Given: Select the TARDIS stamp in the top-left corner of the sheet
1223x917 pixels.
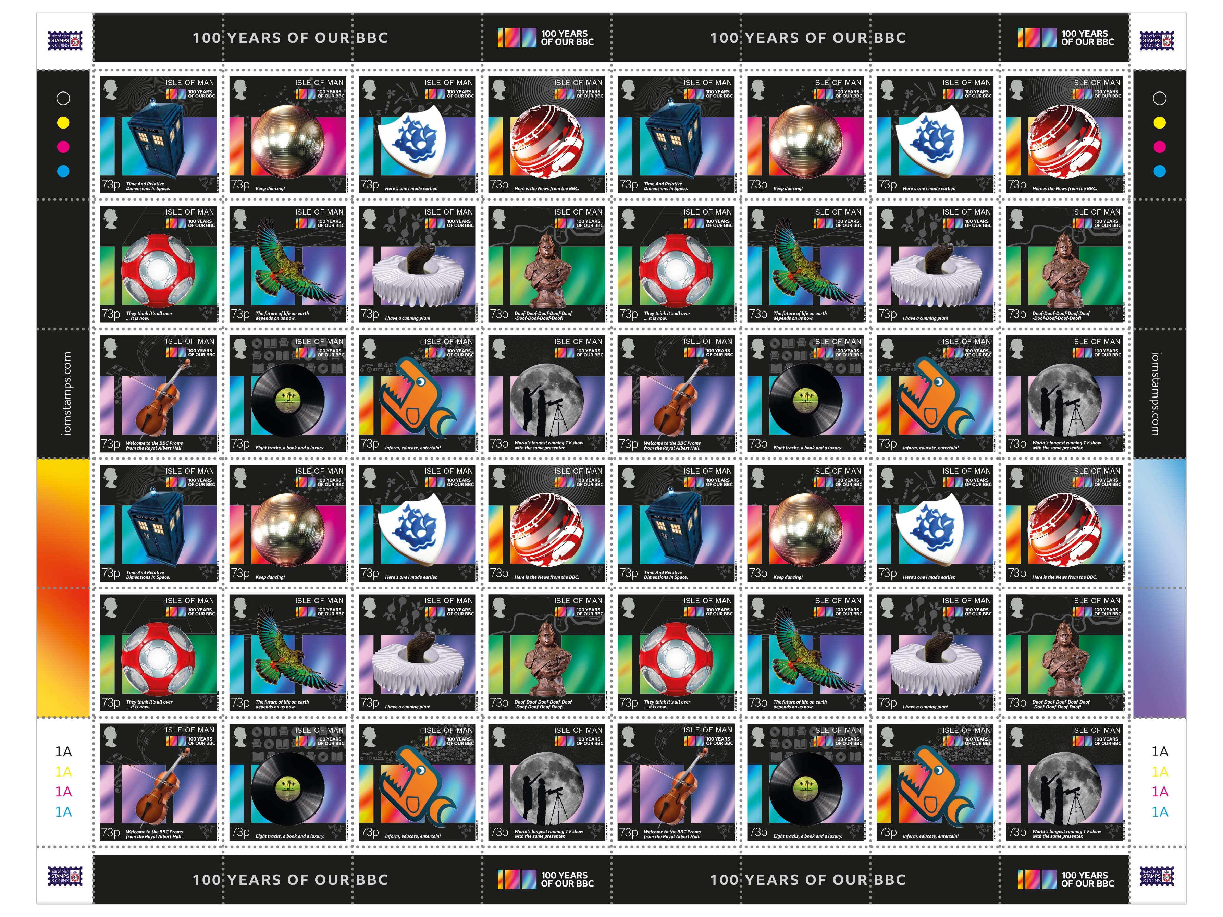Looking at the screenshot, I should click(x=158, y=134).
